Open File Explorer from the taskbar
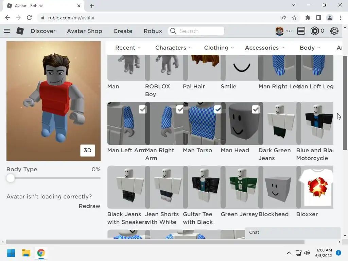This screenshot has width=348, height=261. coord(26,253)
